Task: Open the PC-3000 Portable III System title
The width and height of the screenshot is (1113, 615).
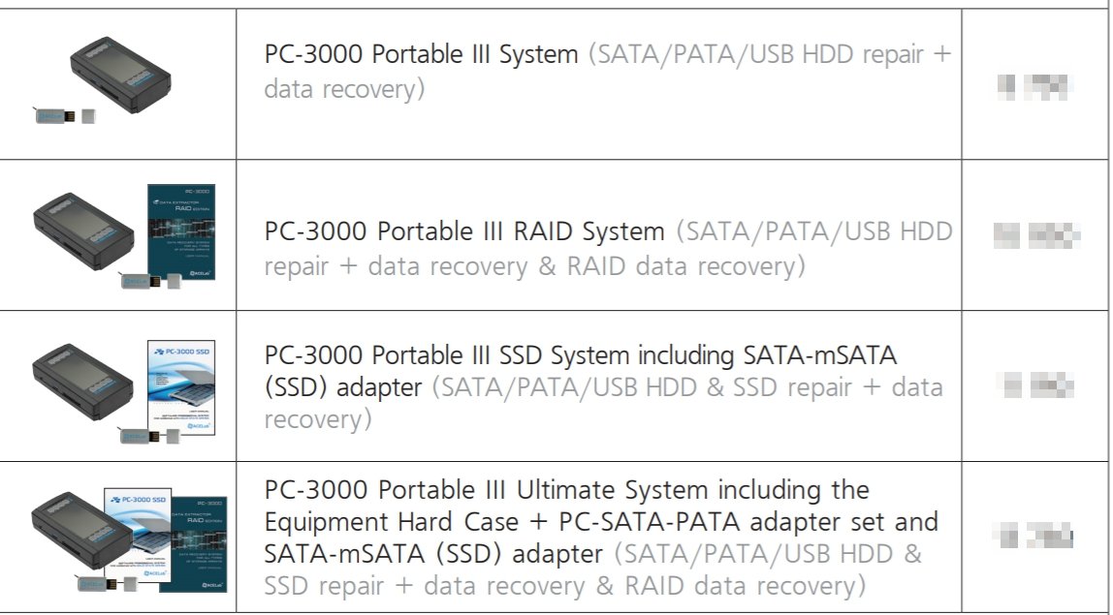Action: click(x=421, y=54)
